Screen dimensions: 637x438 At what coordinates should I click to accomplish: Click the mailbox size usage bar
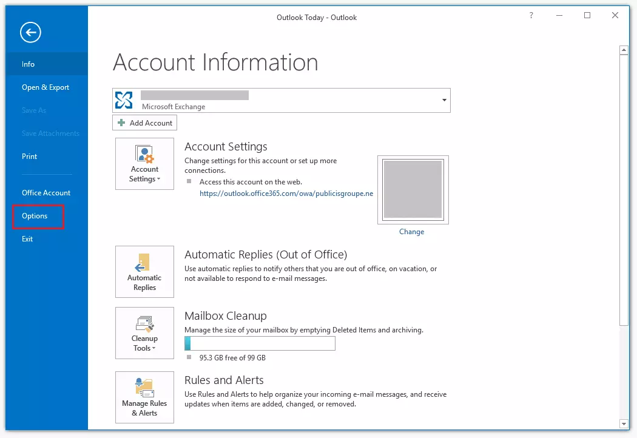click(x=260, y=343)
